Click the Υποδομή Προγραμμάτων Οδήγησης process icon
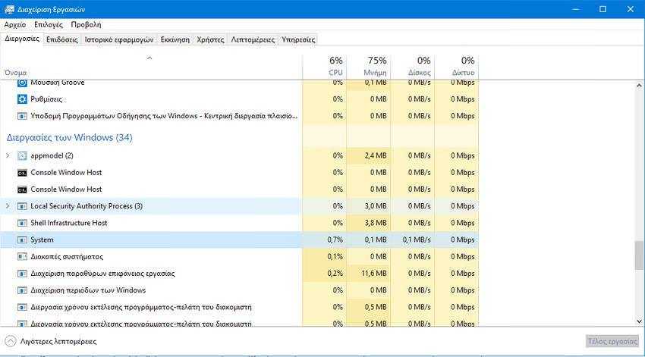The width and height of the screenshot is (645, 357). pyautogui.click(x=22, y=116)
